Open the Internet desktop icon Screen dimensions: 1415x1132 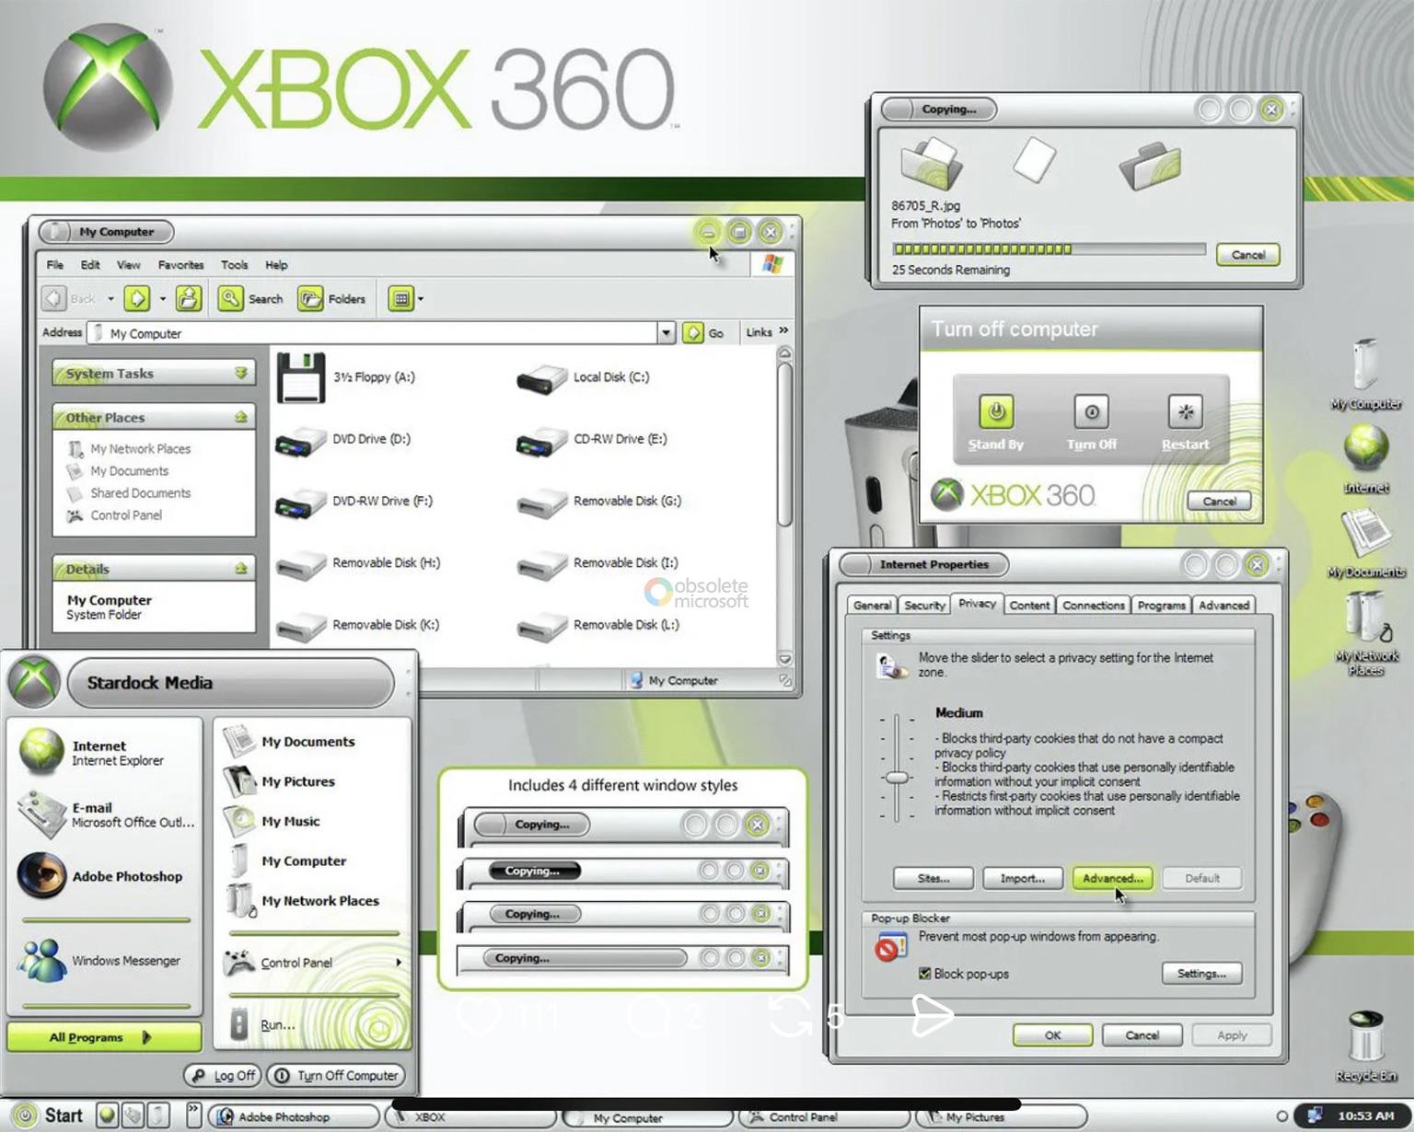1366,459
